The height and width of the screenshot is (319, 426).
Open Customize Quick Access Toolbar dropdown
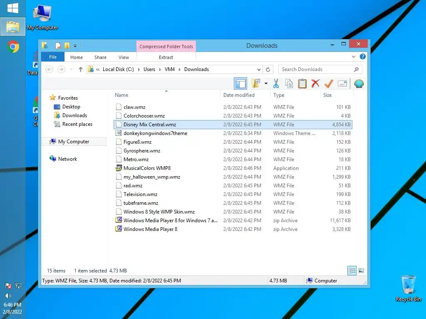75,46
